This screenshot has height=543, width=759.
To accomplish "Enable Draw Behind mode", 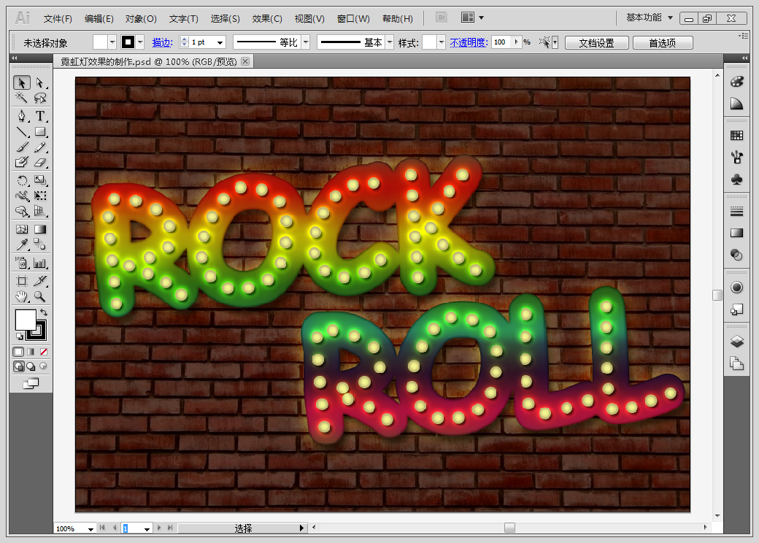I will (x=31, y=366).
